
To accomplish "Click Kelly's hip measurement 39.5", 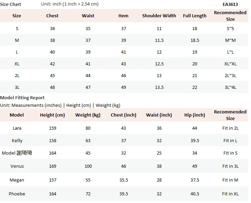I will point(195,141).
